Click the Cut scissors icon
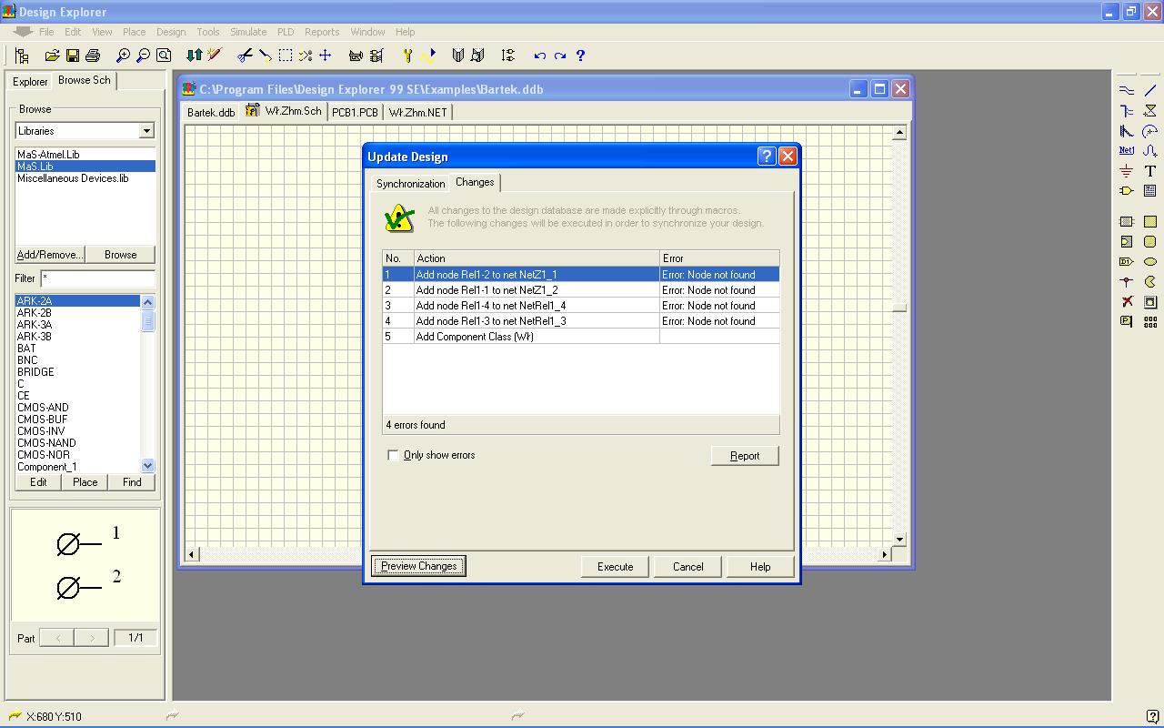The width and height of the screenshot is (1164, 728). (245, 56)
